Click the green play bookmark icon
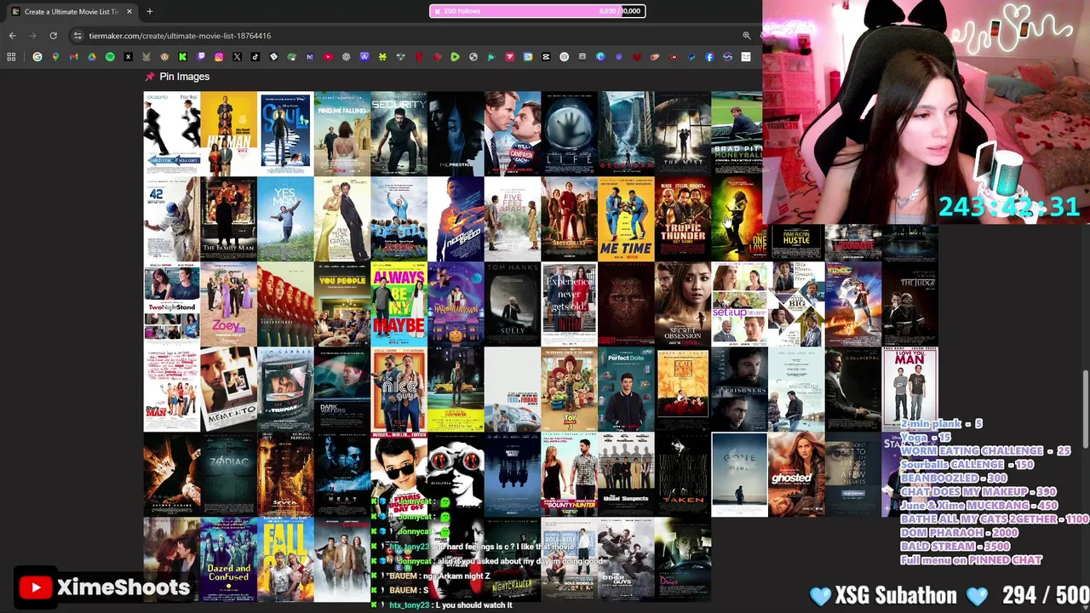Image resolution: width=1090 pixels, height=613 pixels. 455,57
